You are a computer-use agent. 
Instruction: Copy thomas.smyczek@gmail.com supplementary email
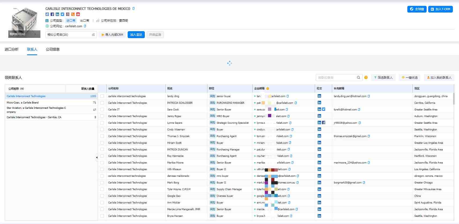(369, 136)
